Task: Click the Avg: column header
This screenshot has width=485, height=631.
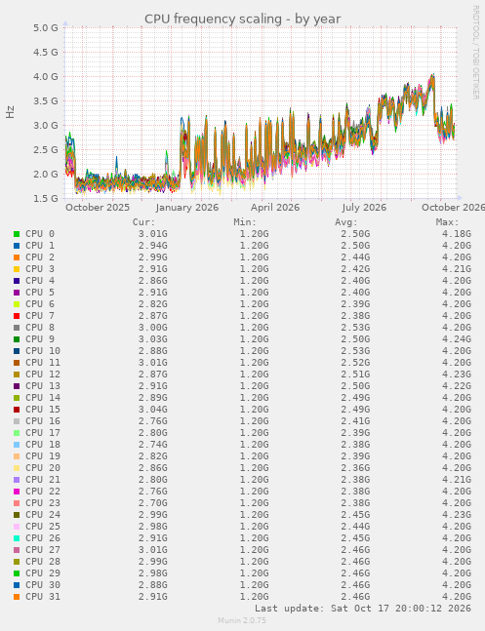Action: pyautogui.click(x=346, y=222)
